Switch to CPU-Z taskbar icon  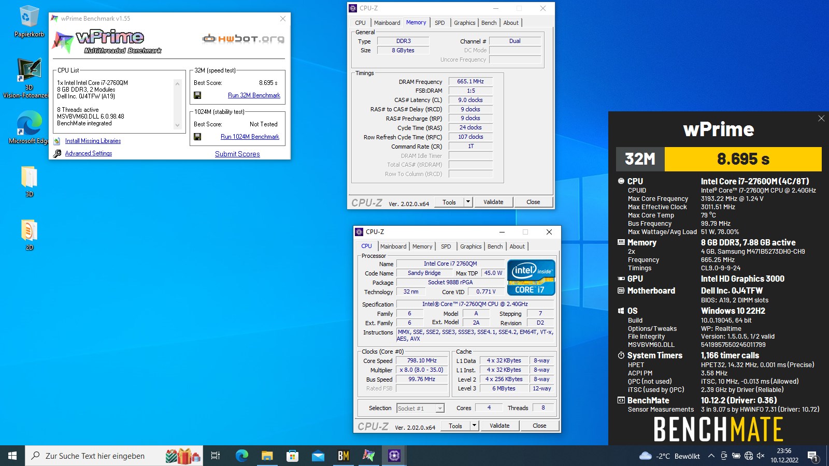tap(394, 456)
